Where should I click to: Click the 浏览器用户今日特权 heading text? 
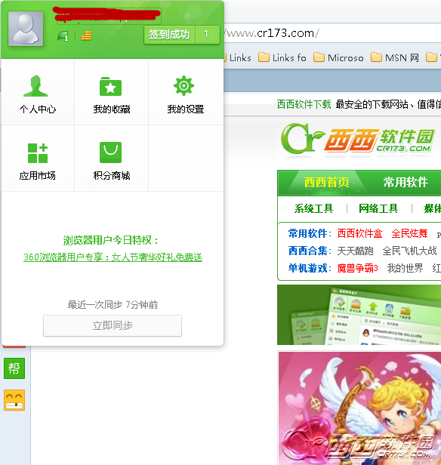(110, 240)
